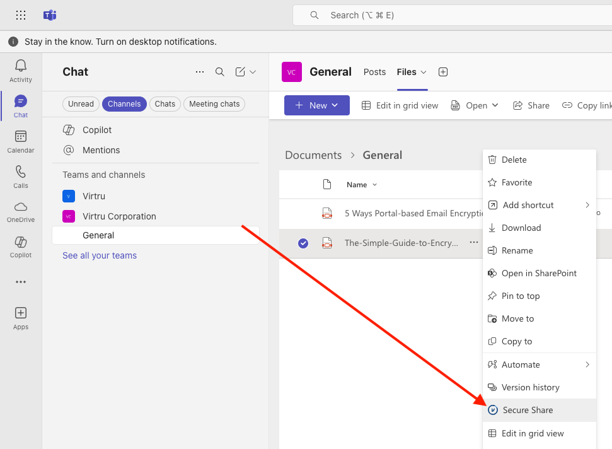Expand Add shortcut submenu
Image resolution: width=612 pixels, height=449 pixels.
click(x=540, y=205)
